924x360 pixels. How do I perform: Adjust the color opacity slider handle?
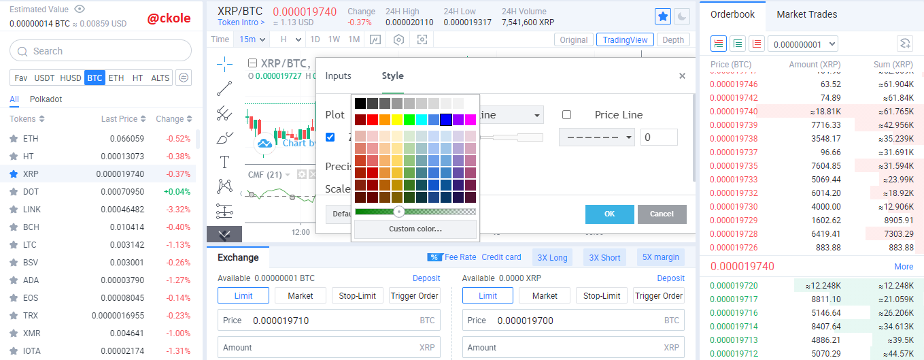[399, 212]
